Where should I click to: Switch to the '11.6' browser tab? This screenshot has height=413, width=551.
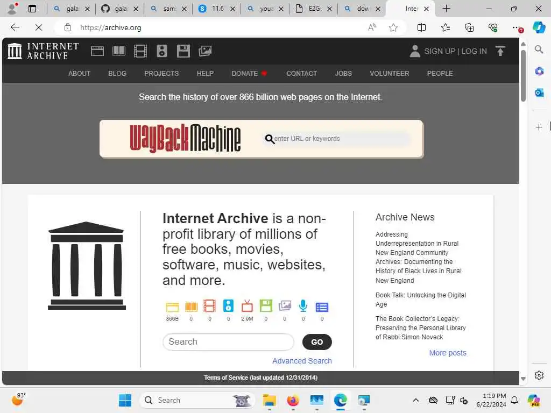(x=216, y=9)
